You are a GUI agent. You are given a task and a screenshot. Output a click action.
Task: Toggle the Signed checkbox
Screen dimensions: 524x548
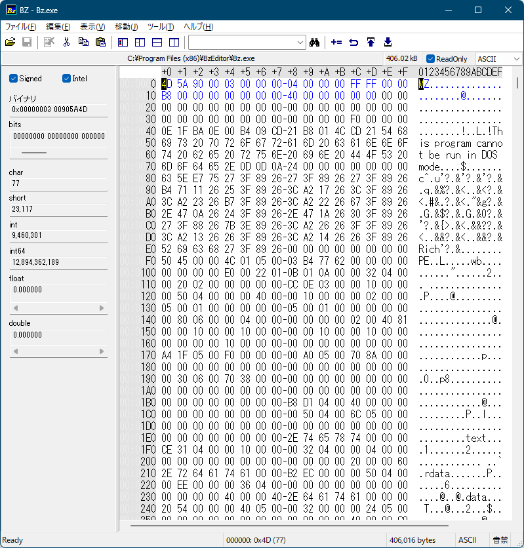click(x=13, y=78)
